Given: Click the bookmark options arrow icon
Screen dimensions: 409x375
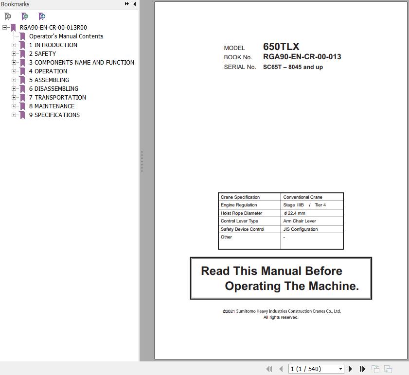Looking at the screenshot, I should (x=42, y=17).
